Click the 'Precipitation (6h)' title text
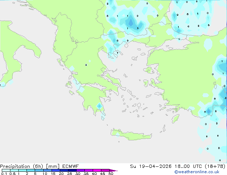The height and width of the screenshot is (175, 227). click(21, 166)
